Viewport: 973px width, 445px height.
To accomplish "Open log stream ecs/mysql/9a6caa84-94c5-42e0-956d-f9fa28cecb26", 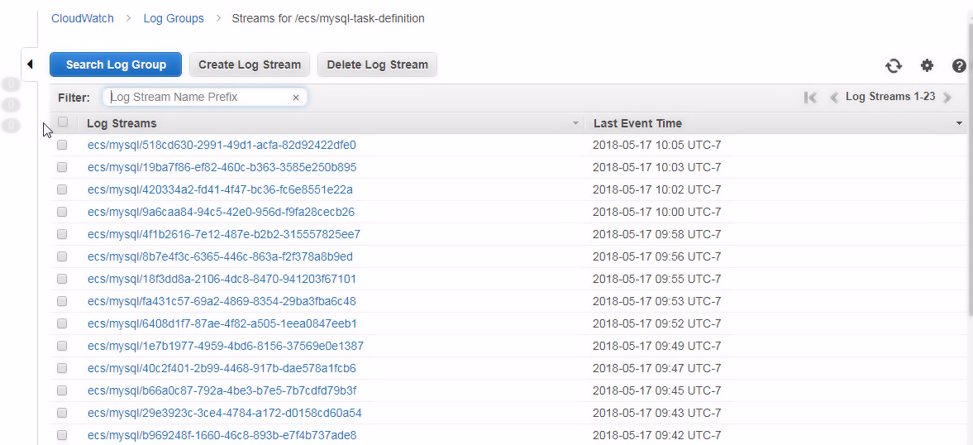I will (x=221, y=213).
